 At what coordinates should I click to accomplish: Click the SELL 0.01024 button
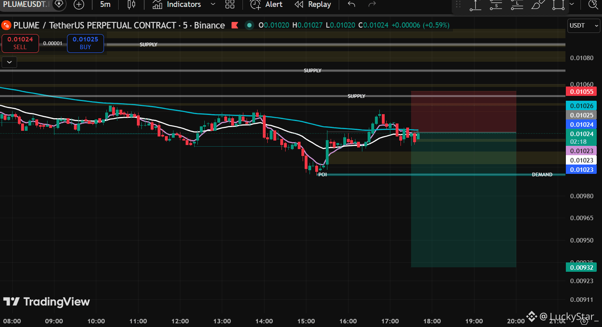(x=20, y=43)
